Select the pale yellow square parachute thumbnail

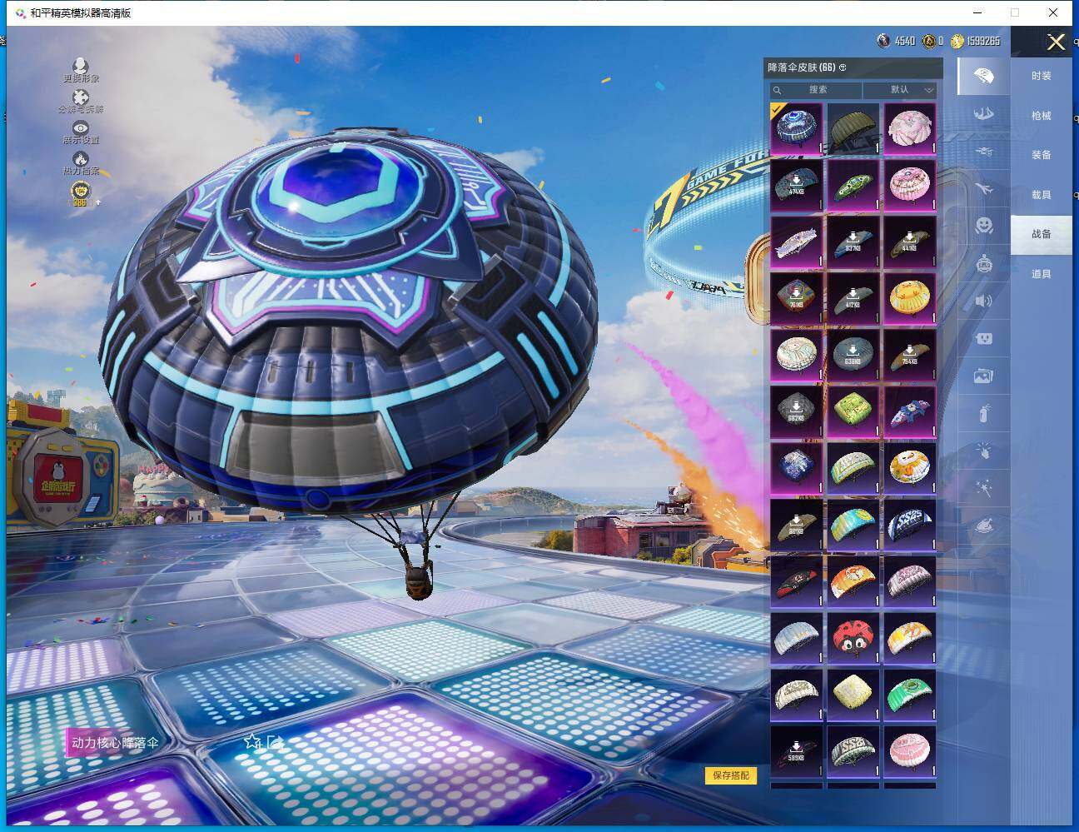(x=853, y=695)
